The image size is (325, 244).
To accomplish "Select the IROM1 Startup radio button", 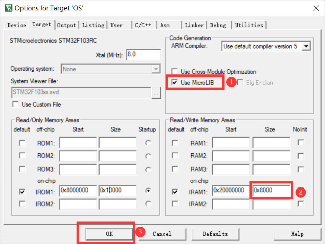I will pos(148,190).
